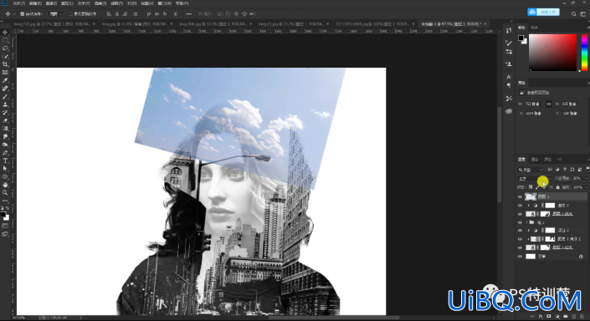Open the Image menu
The width and height of the screenshot is (590, 321).
tap(51, 3)
